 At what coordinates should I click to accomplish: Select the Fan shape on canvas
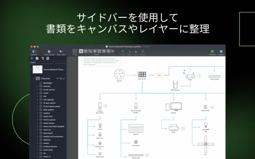click(205, 144)
